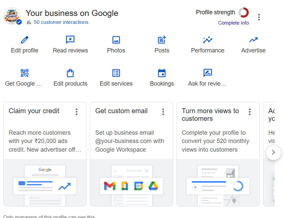The height and width of the screenshot is (218, 284).
Task: Open Bookings via the calendar icon
Action: coord(162,72)
